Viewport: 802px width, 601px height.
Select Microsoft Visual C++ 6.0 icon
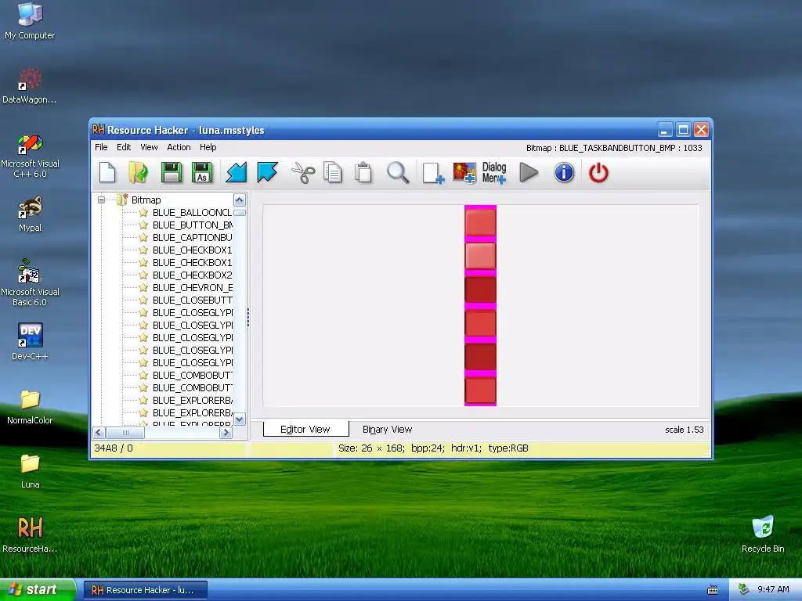30,156
